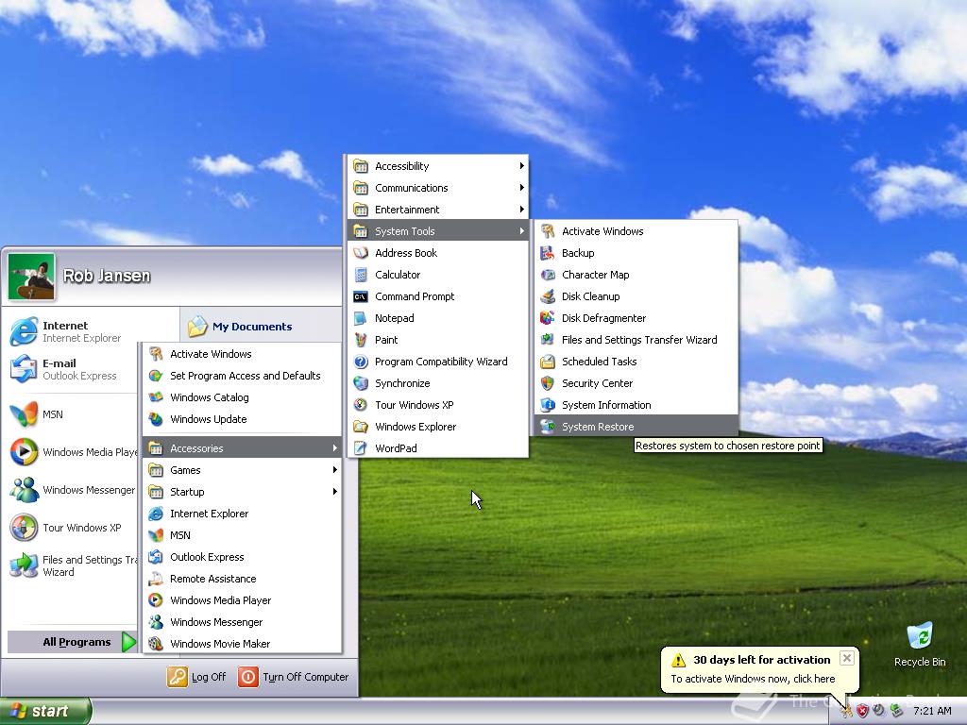967x725 pixels.
Task: Open Tour Windows XP in Accessories menu
Action: click(437, 405)
